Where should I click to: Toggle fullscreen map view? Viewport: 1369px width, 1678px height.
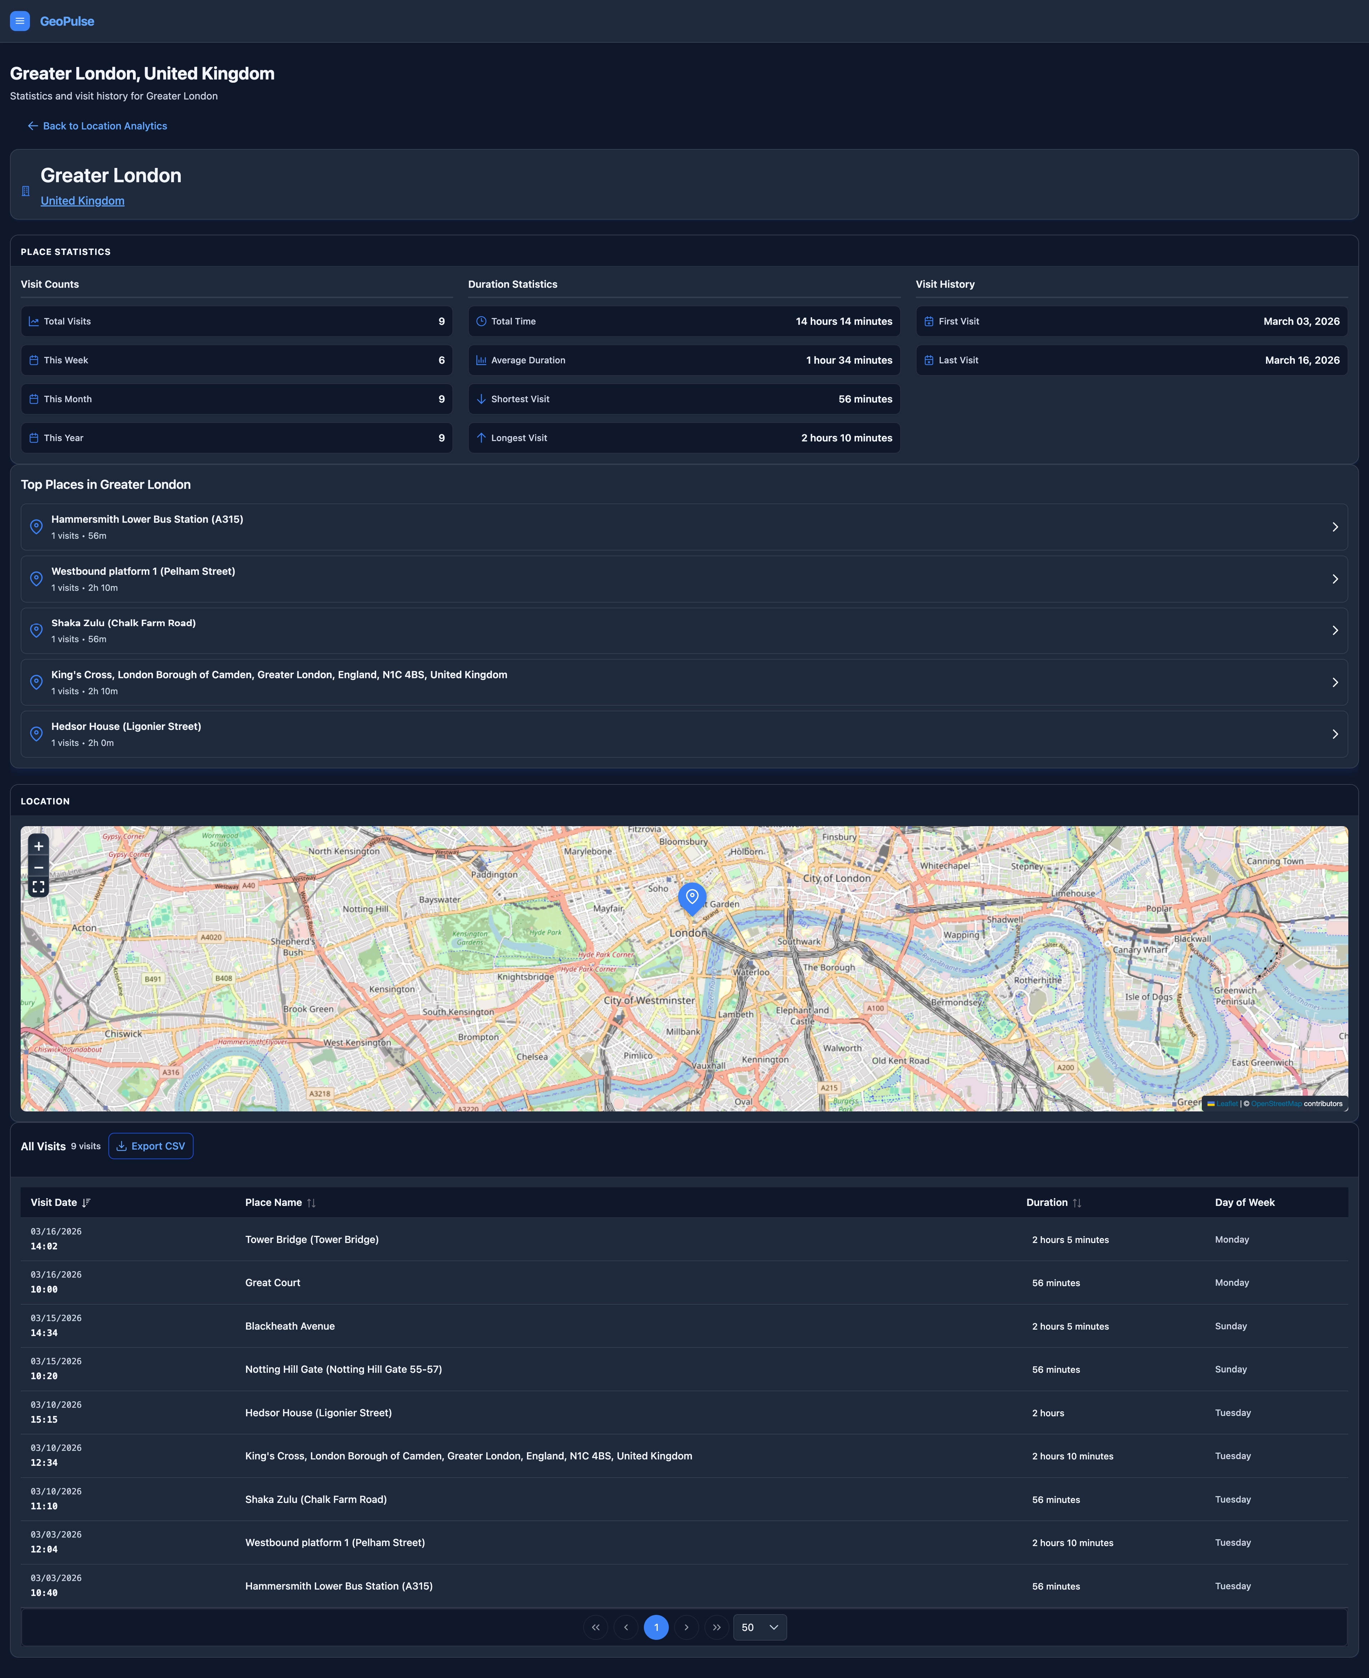[x=39, y=888]
